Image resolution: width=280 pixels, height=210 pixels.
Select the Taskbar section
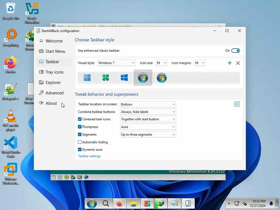54,62
